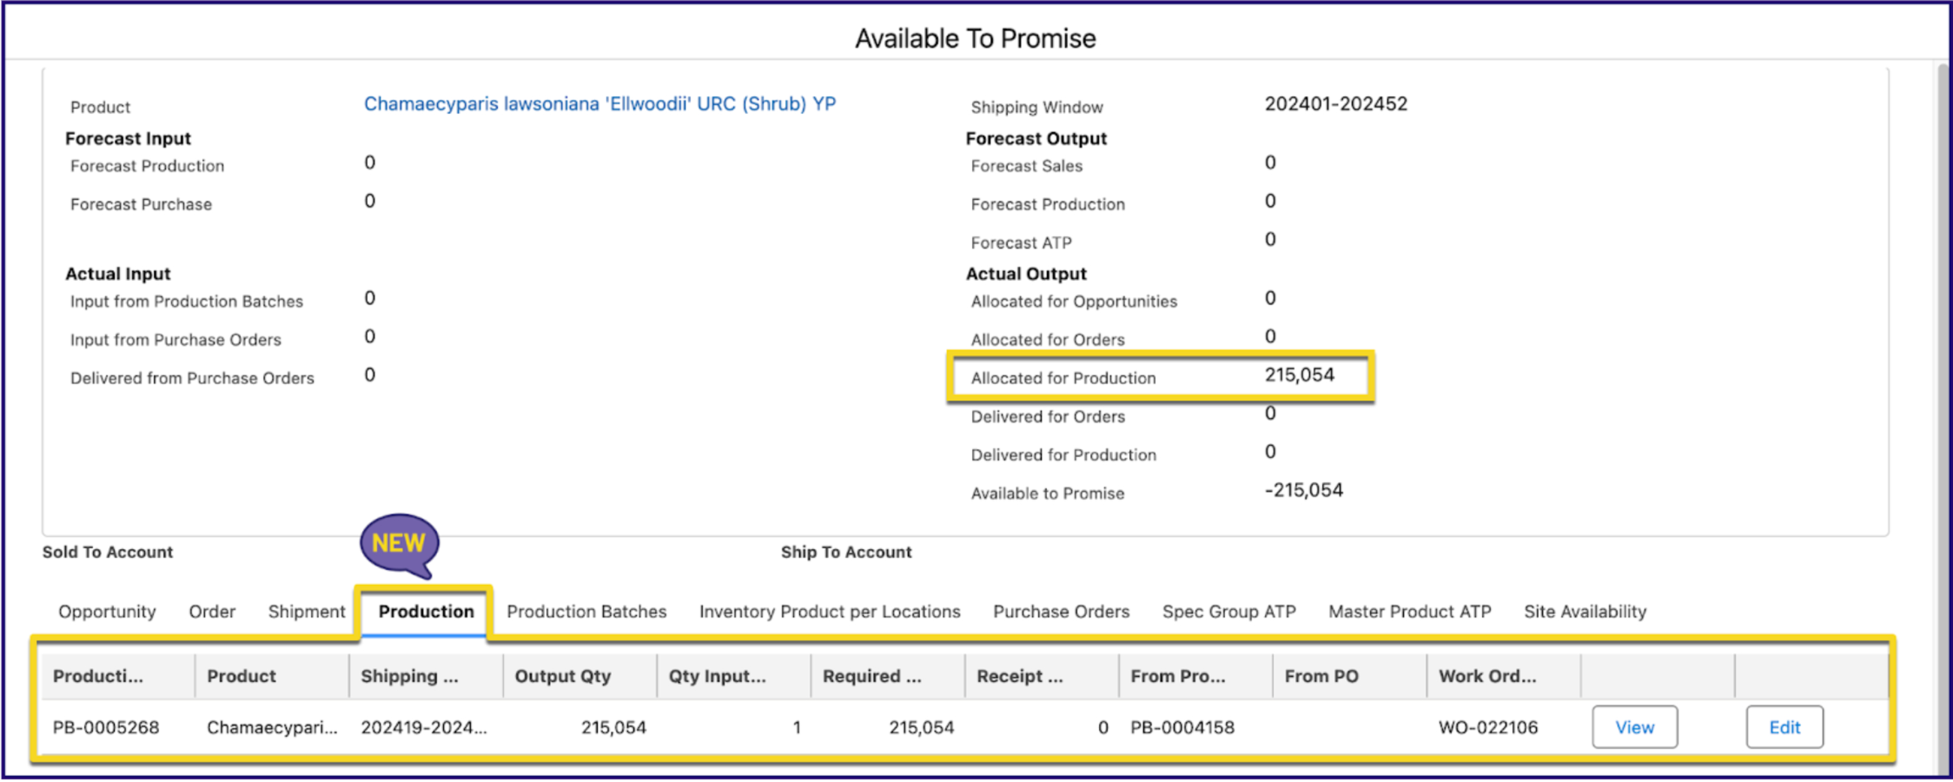Show the Site Availability tab
This screenshot has height=782, width=1953.
(x=1585, y=612)
